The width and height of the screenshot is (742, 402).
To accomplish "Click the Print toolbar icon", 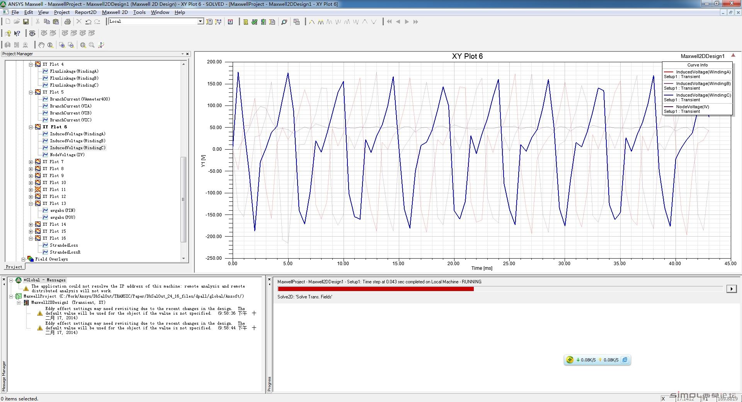I will pyautogui.click(x=68, y=22).
